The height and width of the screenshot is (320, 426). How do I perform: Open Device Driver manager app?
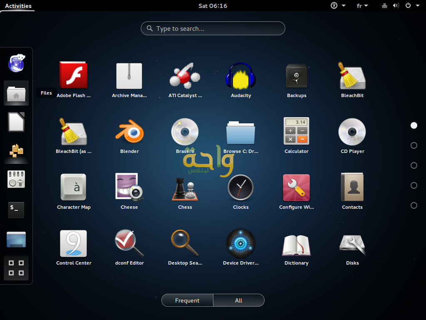click(x=241, y=243)
